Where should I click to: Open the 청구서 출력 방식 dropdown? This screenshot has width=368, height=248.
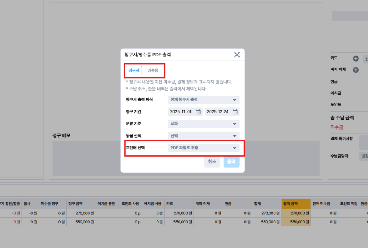(204, 100)
